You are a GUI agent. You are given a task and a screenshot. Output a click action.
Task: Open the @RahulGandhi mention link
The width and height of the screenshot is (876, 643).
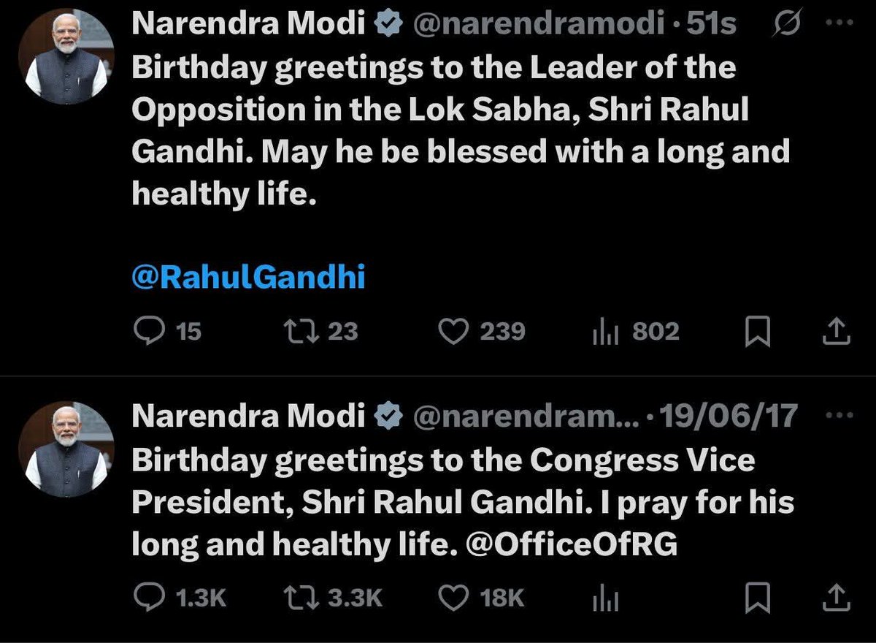point(248,278)
